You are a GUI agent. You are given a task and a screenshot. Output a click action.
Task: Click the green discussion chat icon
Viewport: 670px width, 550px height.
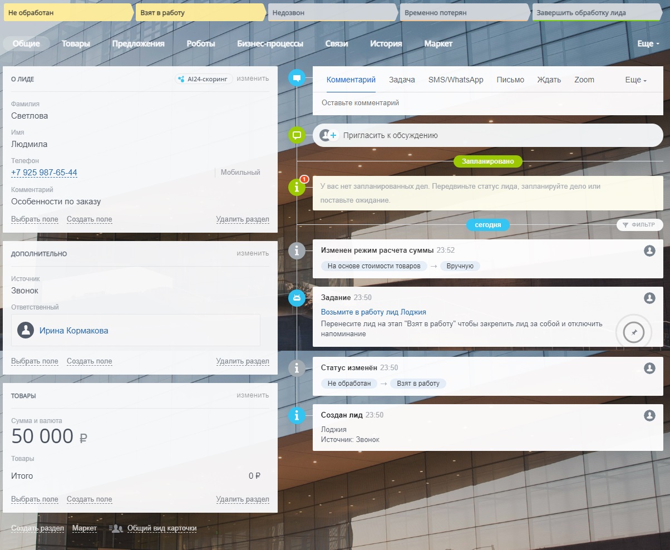pos(297,135)
